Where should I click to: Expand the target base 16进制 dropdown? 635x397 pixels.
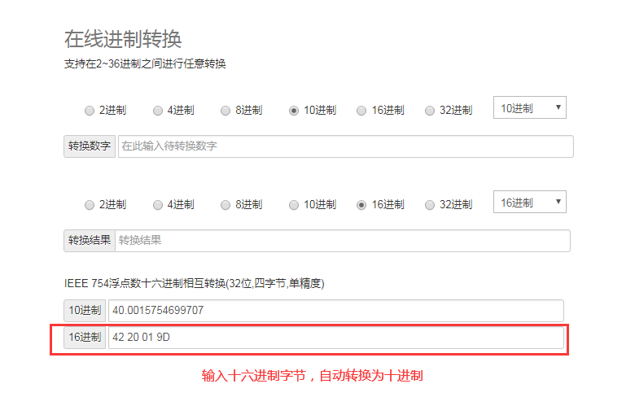(x=529, y=202)
